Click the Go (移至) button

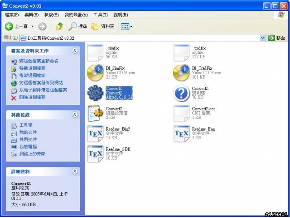[277, 38]
